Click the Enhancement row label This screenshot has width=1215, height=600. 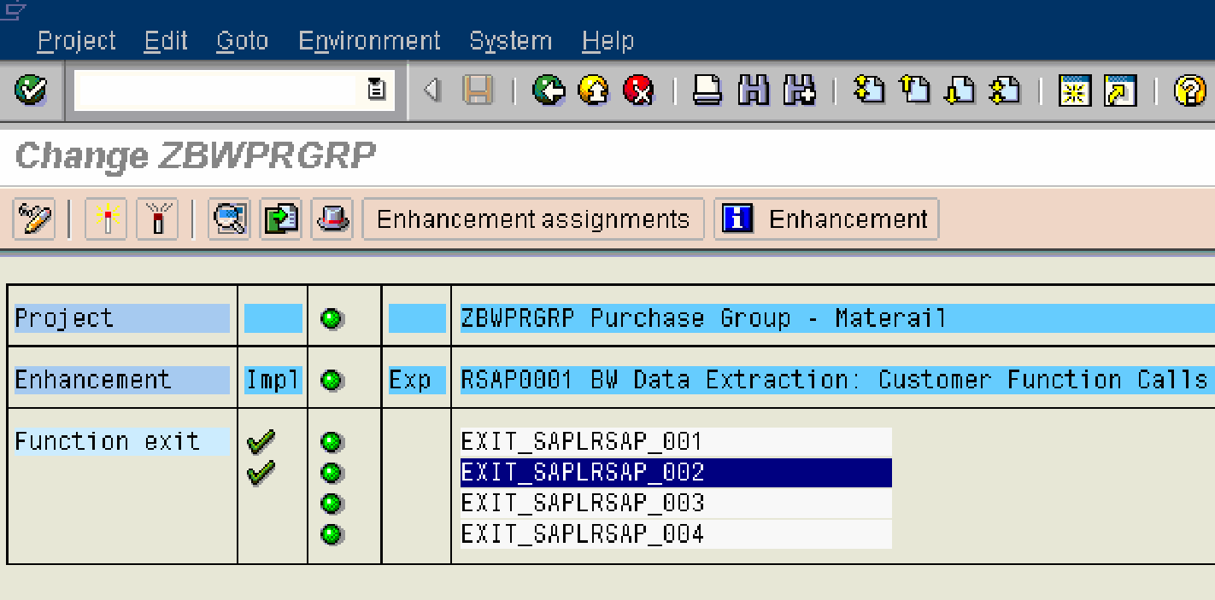coord(122,380)
